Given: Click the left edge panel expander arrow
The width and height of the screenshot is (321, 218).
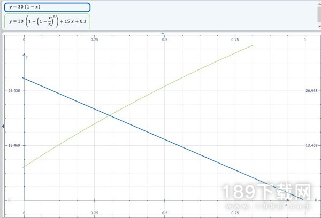Looking at the screenshot, I should tap(2, 126).
